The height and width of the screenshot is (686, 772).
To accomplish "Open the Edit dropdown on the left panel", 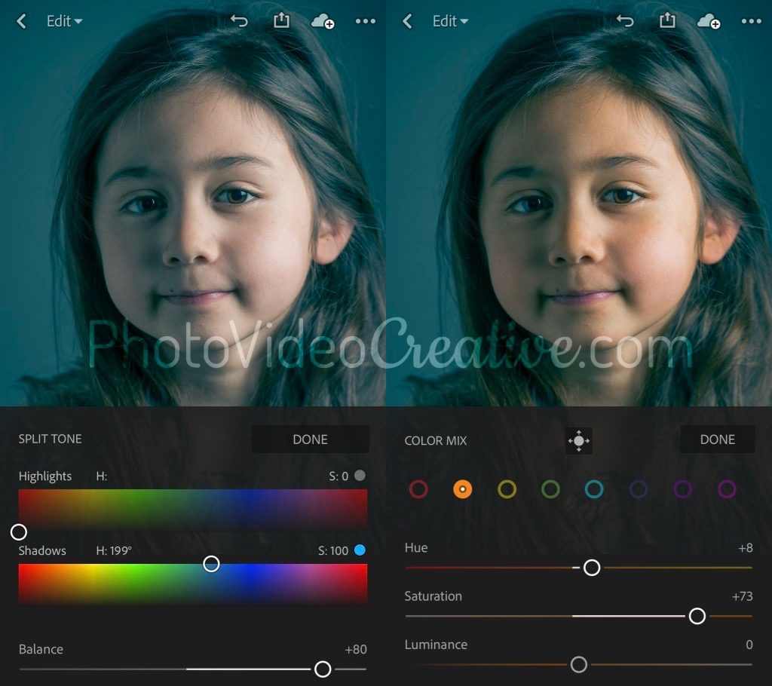I will (x=64, y=21).
